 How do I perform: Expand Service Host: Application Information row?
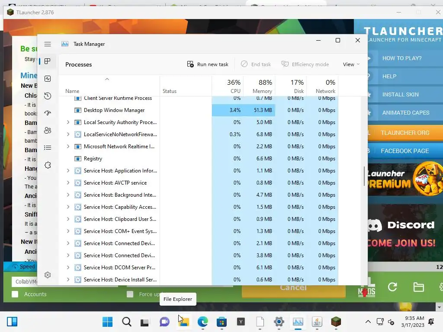click(68, 171)
